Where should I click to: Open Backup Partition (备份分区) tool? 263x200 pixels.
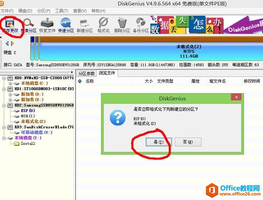141,25
